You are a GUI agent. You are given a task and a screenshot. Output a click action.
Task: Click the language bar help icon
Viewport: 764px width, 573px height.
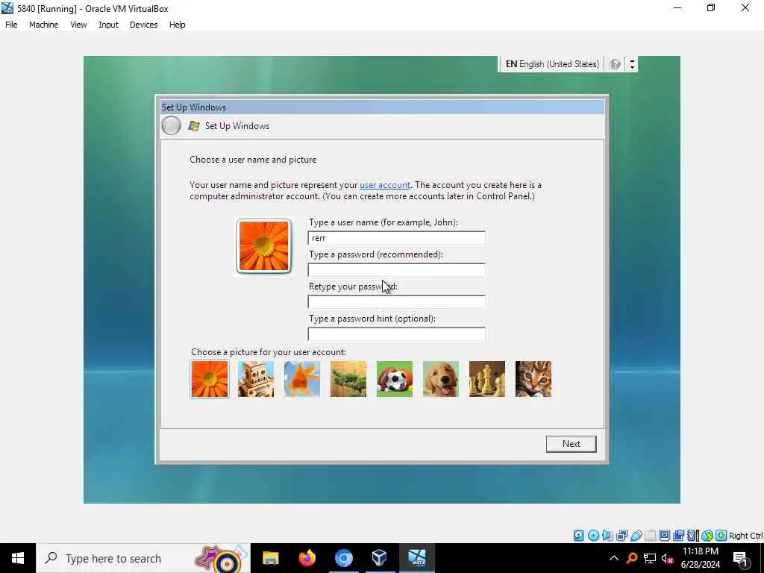point(616,64)
